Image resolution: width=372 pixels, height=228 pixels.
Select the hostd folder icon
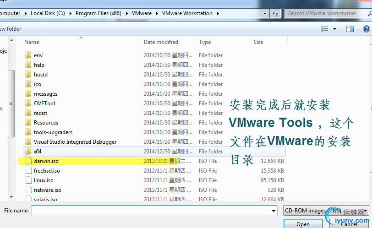point(28,75)
